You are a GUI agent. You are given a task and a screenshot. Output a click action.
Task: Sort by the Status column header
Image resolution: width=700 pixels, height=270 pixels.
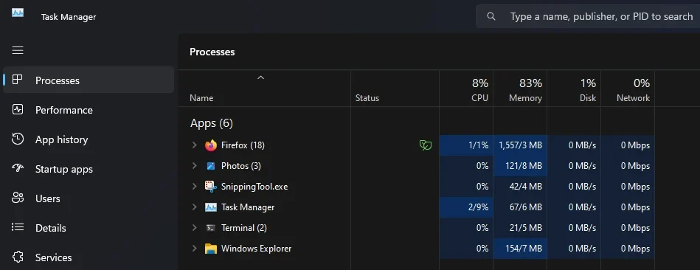(x=395, y=89)
